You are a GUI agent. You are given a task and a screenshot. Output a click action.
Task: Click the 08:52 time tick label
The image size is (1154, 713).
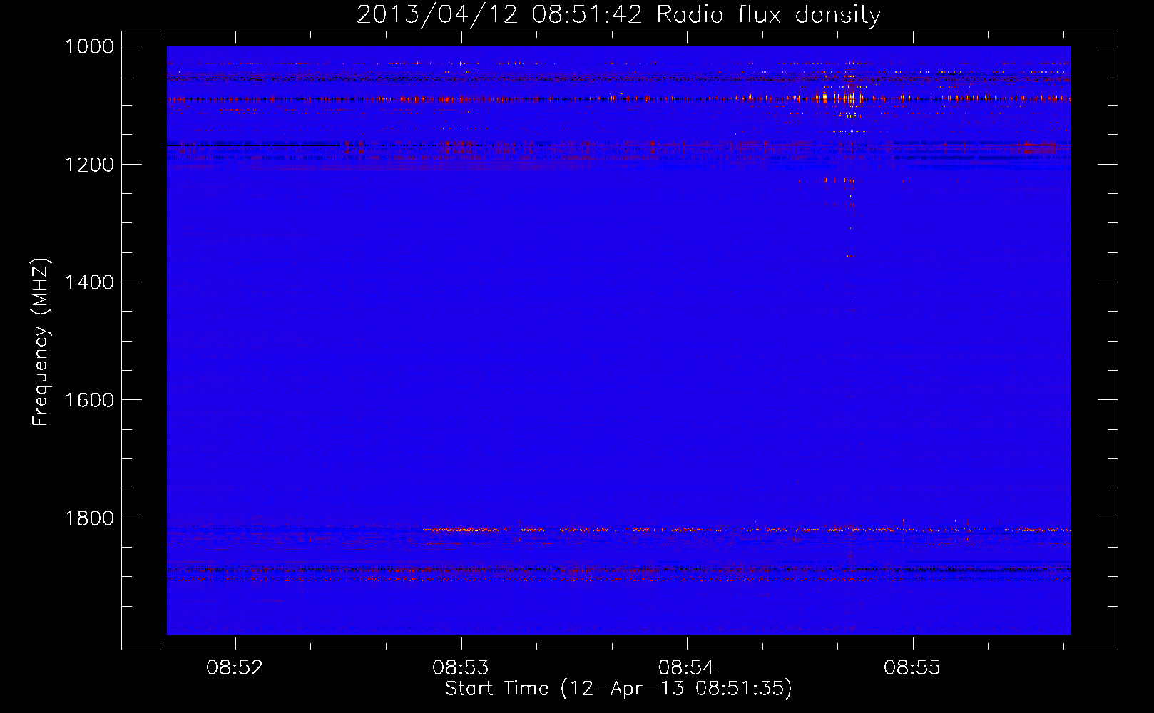click(x=235, y=668)
